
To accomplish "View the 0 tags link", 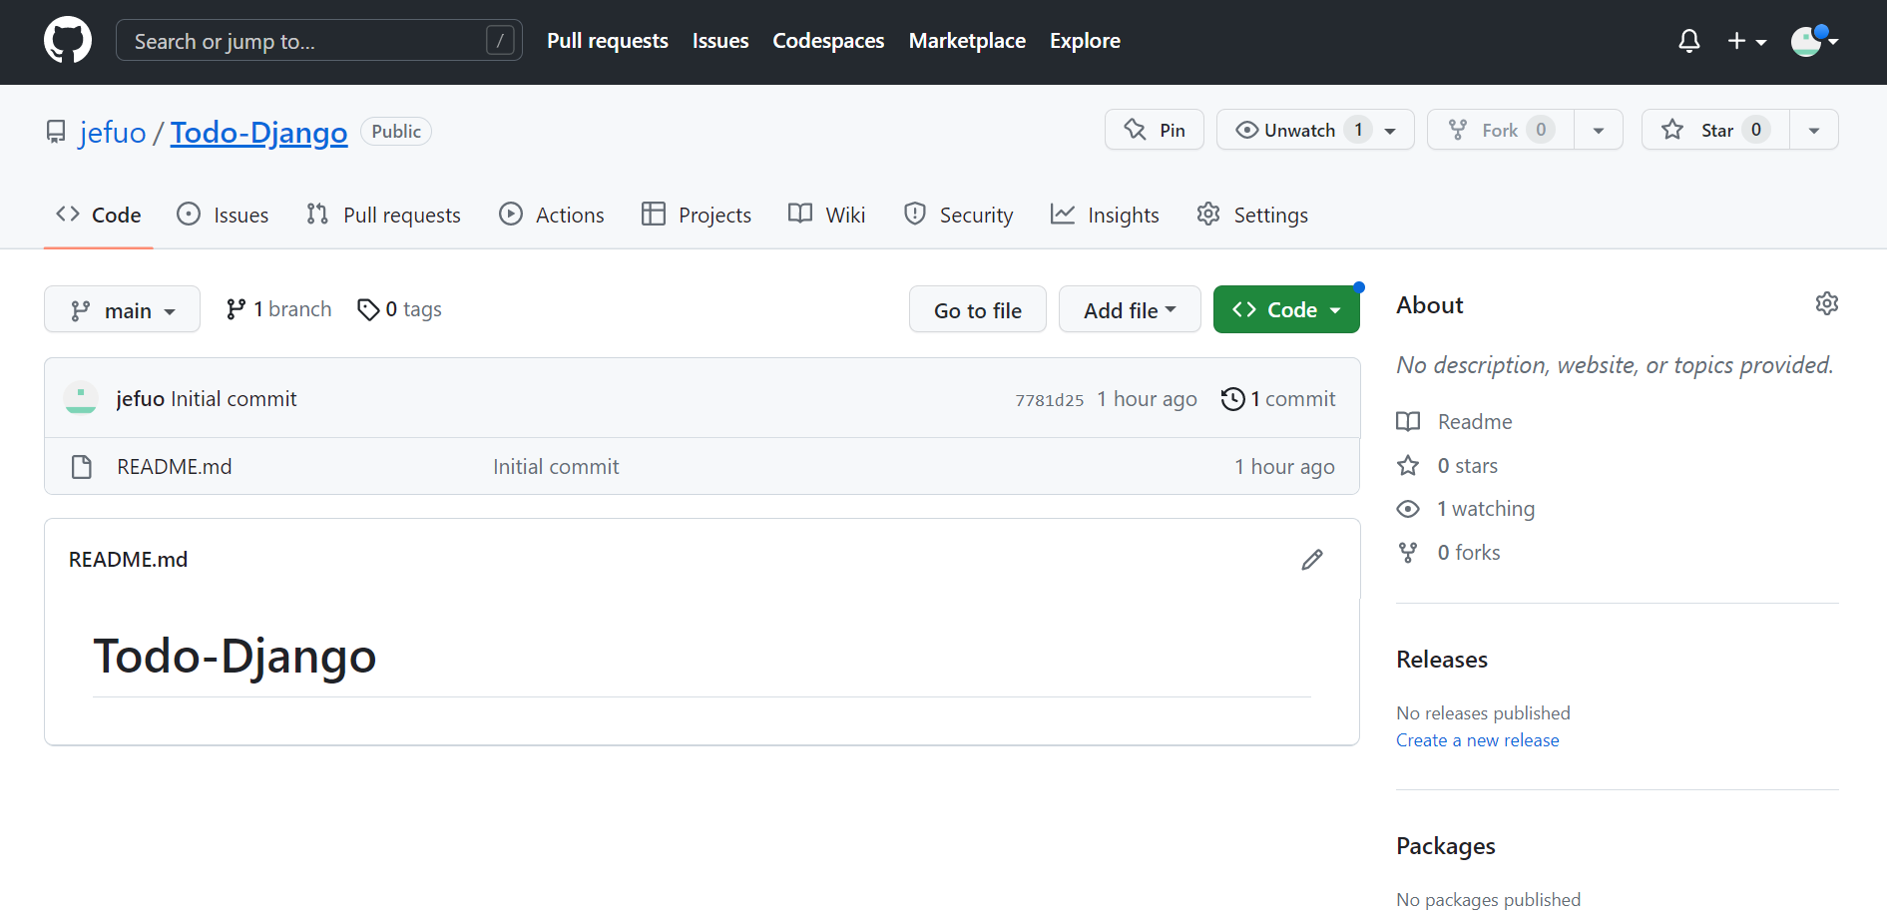I will [399, 310].
